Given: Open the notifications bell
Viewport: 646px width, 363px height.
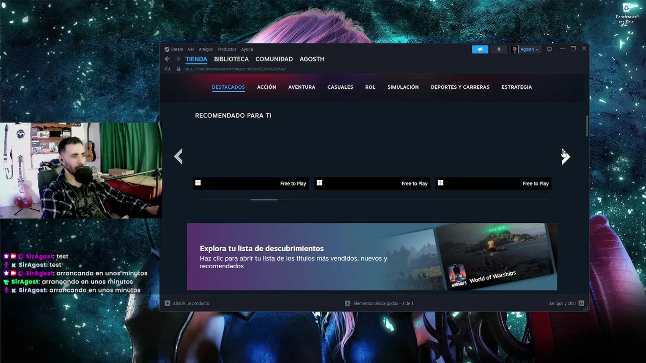Looking at the screenshot, I should click(x=499, y=49).
